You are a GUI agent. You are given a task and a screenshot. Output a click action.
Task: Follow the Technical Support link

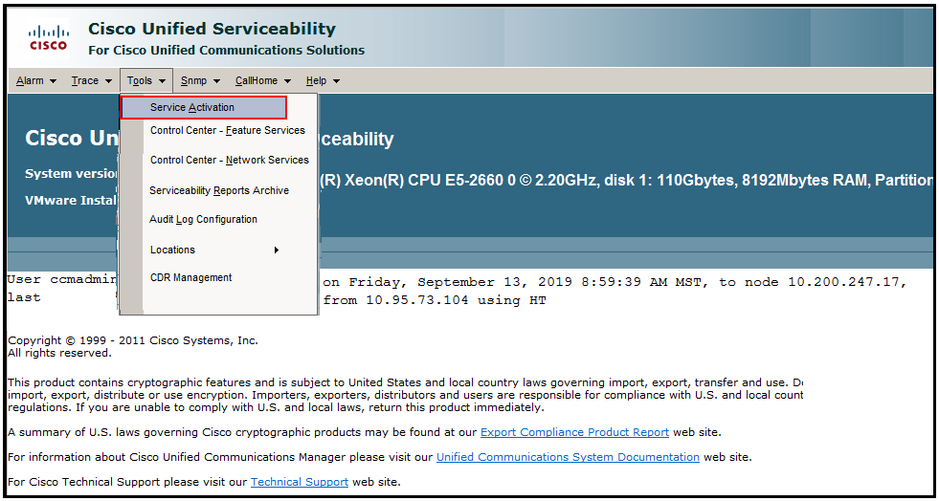click(300, 482)
